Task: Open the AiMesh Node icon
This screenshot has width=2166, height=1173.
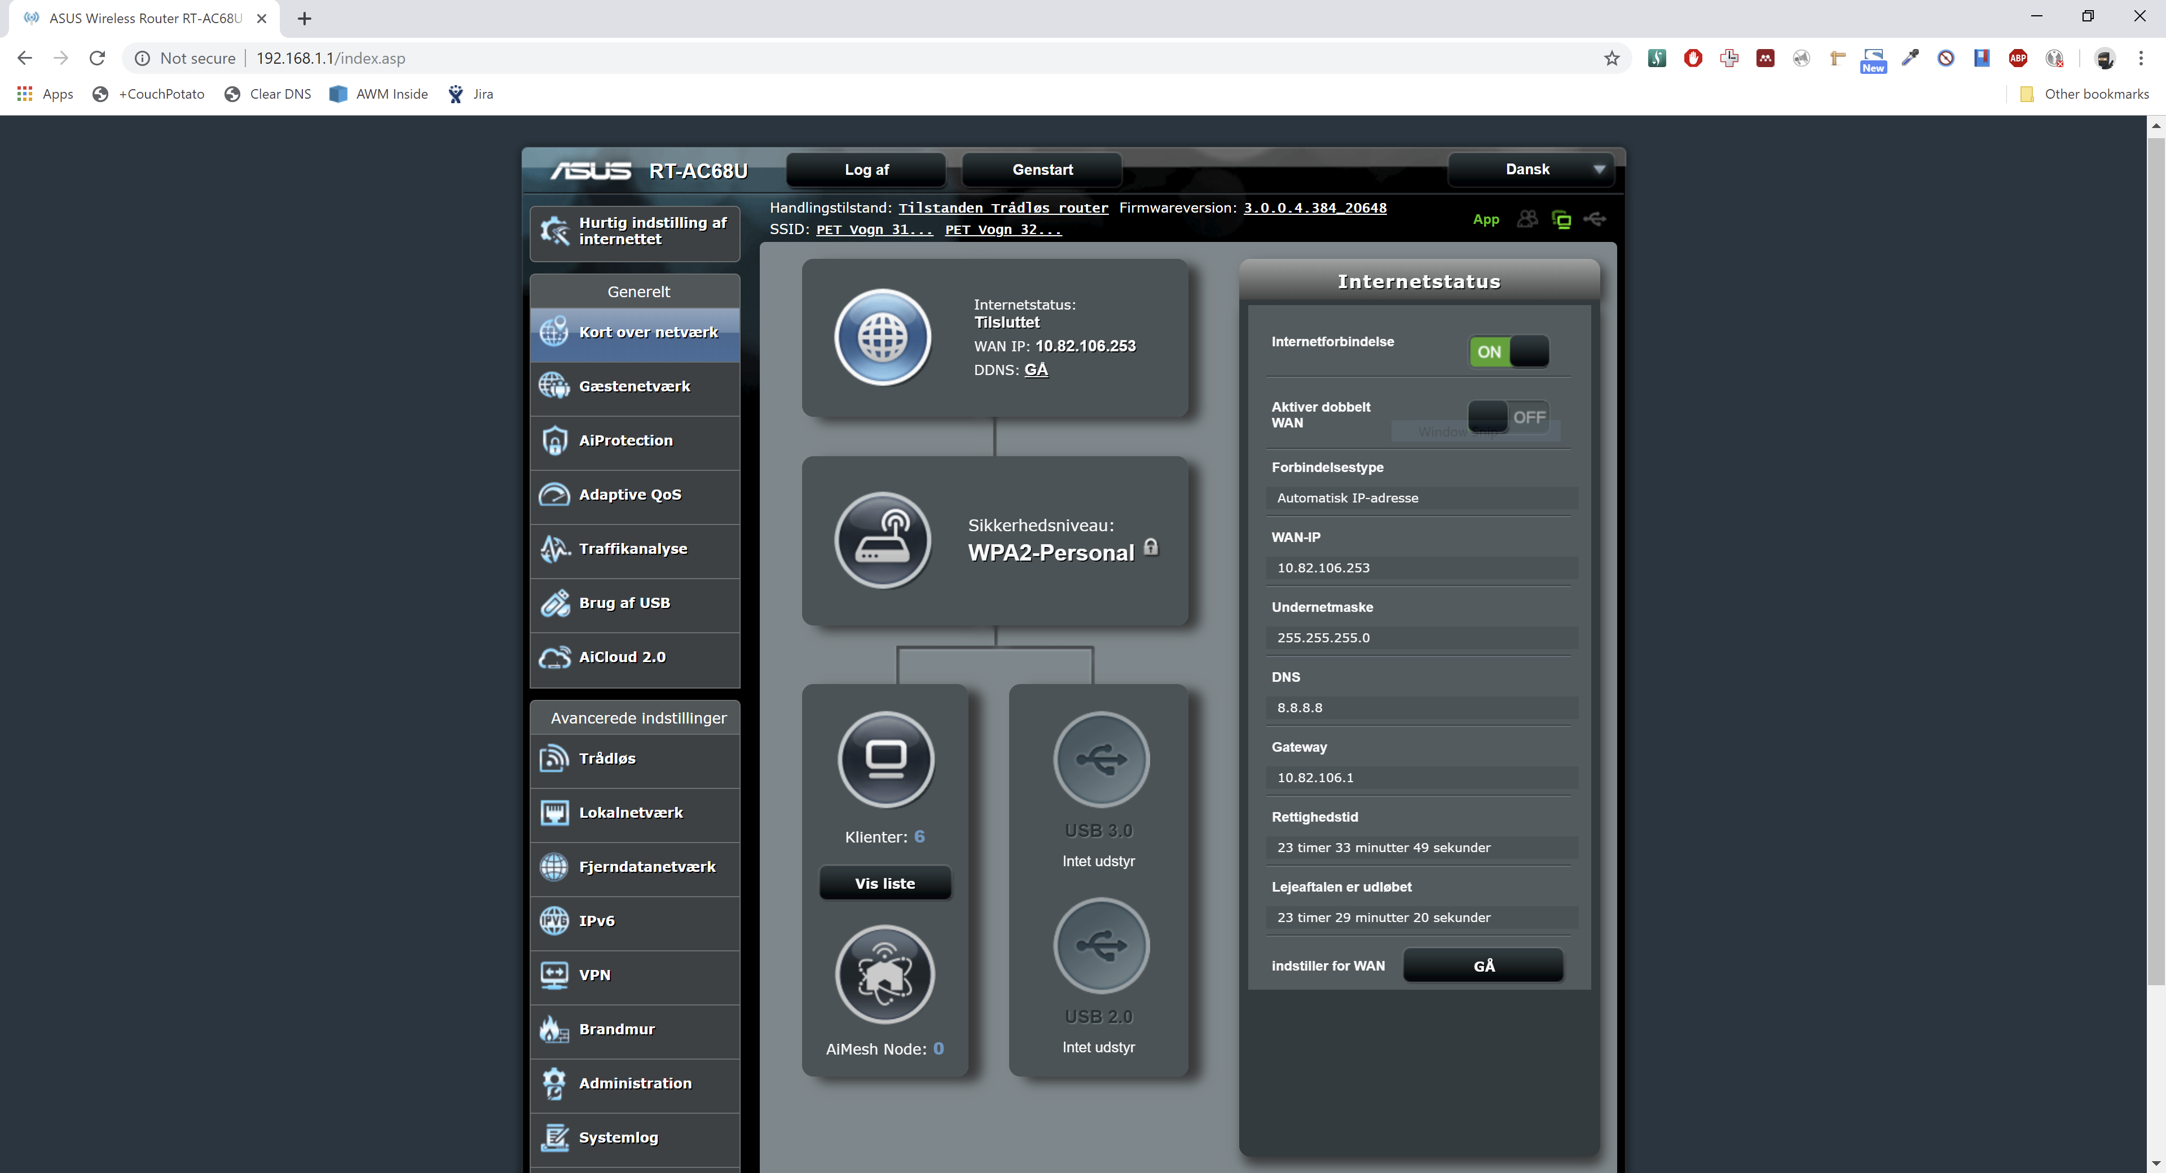Action: (x=884, y=974)
